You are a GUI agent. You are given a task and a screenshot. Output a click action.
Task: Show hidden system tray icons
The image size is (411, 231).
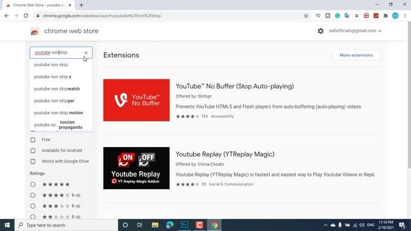[x=326, y=225]
